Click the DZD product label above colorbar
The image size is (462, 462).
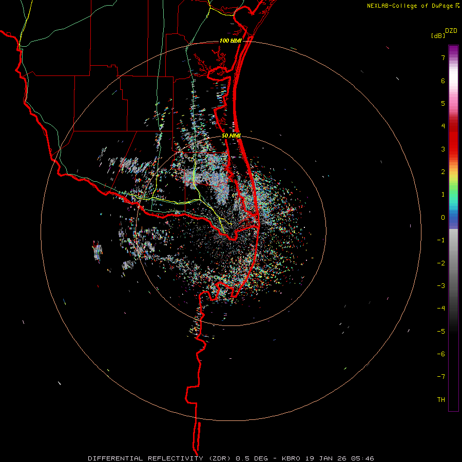[x=451, y=31]
